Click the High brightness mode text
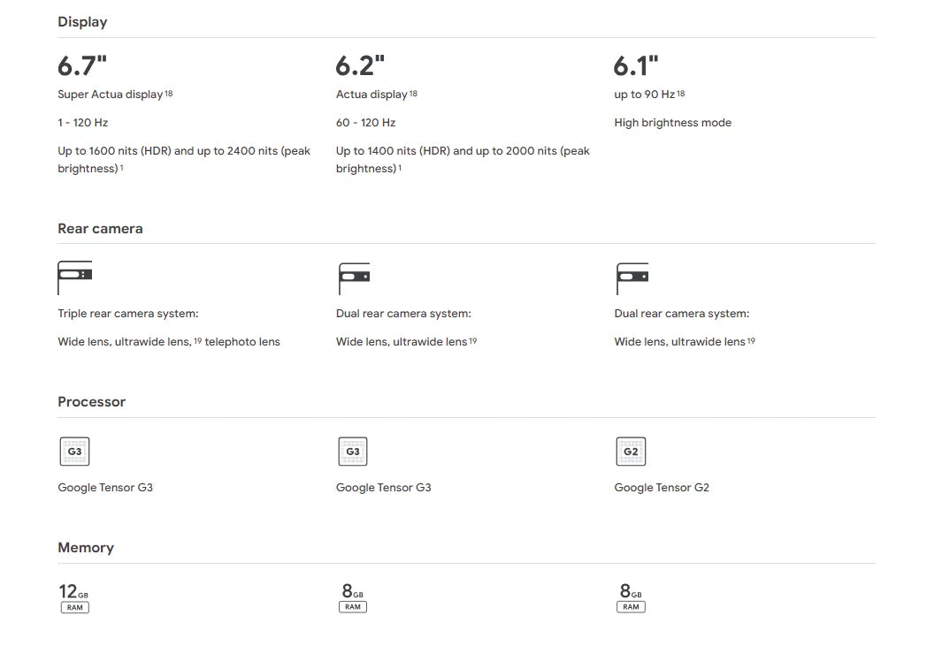Screen dimensions: 942x661 point(672,123)
